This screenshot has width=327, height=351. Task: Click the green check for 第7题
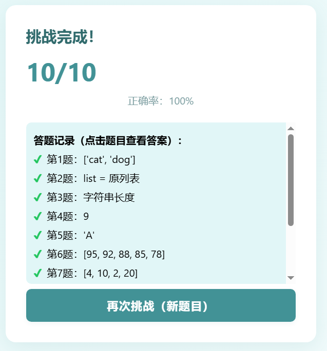point(37,273)
